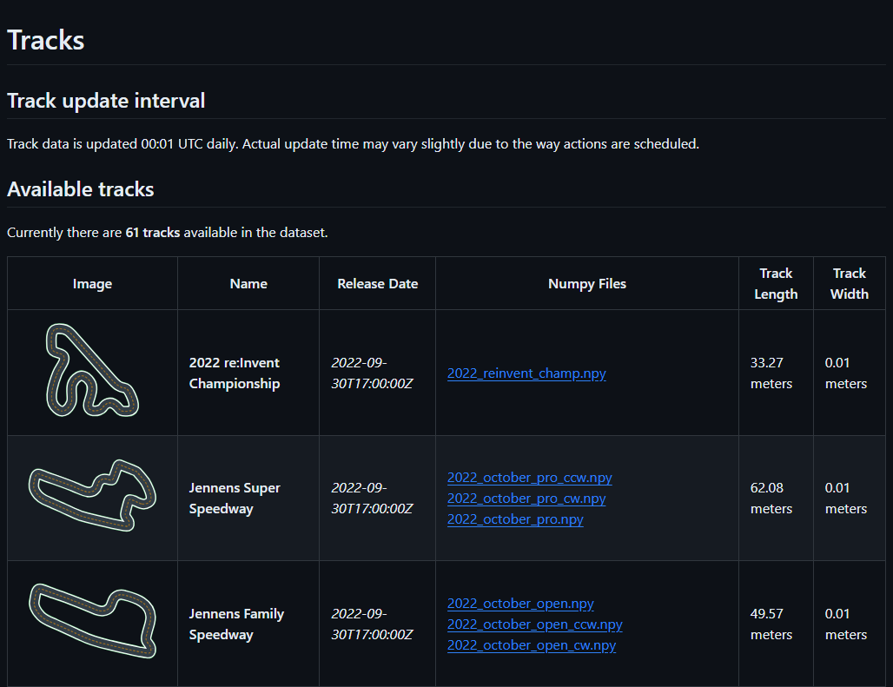Screen dimensions: 893x687
Task: Open the 2022_october_open_ccw.npy link
Action: tap(535, 624)
